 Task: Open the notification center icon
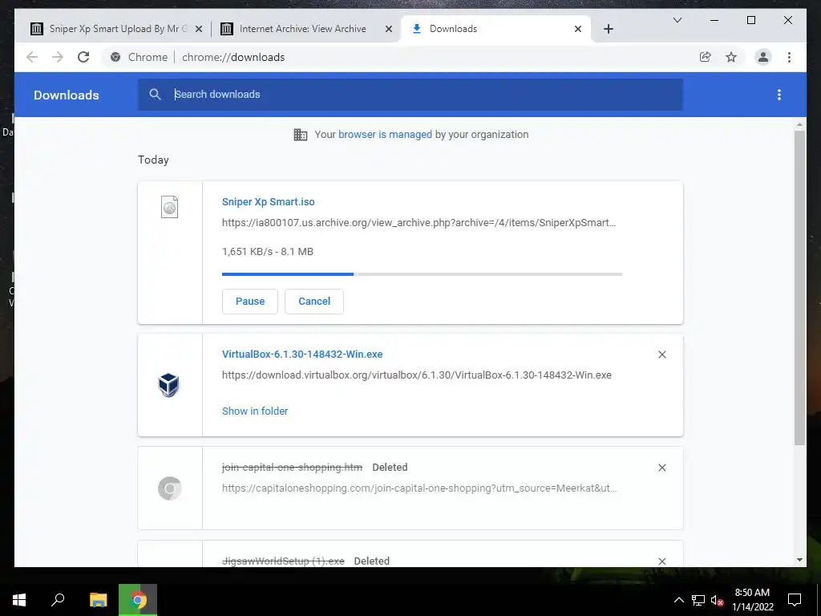point(795,600)
